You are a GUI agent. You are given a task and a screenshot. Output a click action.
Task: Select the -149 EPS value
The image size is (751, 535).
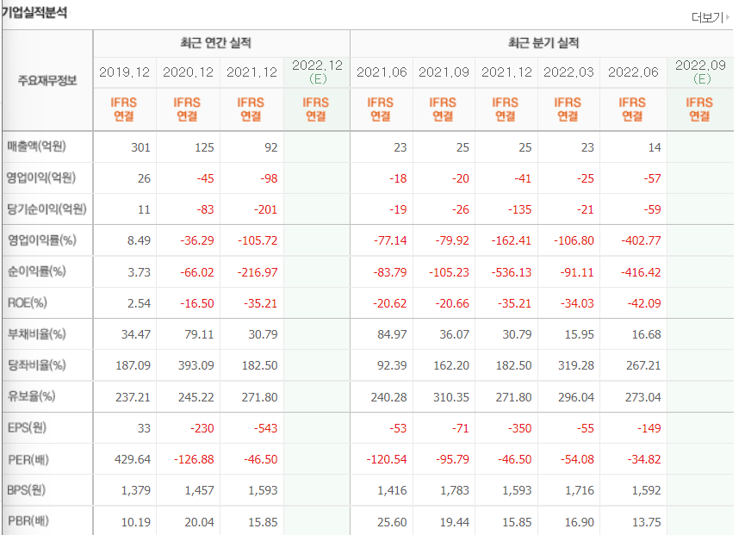(649, 429)
